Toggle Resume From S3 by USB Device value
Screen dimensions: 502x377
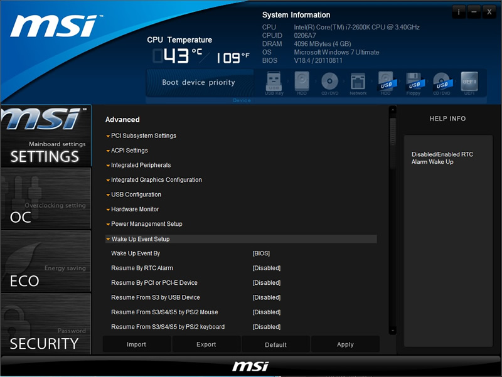[267, 297]
